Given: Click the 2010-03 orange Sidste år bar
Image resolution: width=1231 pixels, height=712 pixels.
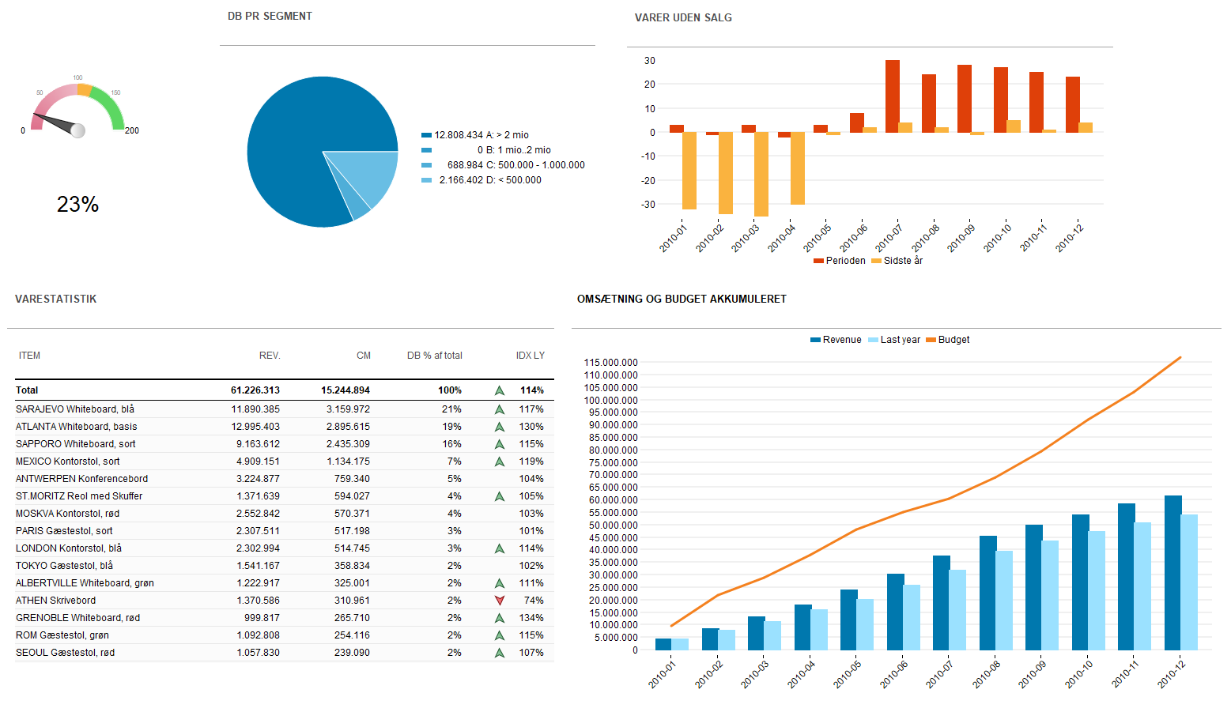Looking at the screenshot, I should pyautogui.click(x=761, y=174).
